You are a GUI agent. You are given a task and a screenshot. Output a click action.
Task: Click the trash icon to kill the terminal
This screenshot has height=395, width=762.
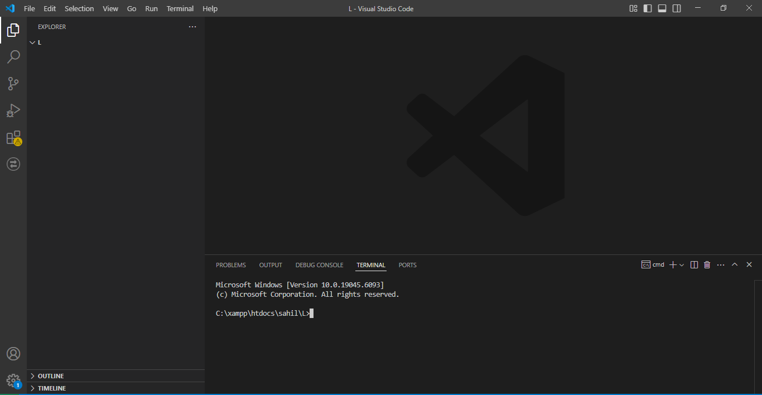pyautogui.click(x=707, y=264)
